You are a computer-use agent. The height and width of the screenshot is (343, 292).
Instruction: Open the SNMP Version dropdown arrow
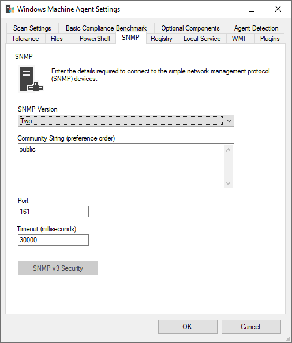coord(229,120)
